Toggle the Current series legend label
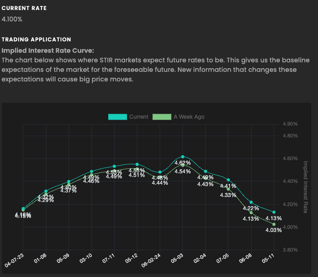This screenshot has height=277, width=318. point(139,117)
